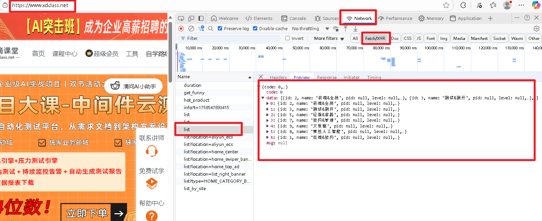This screenshot has width=542, height=221.
Task: Click the user profile avatar
Action: [x=507, y=5]
